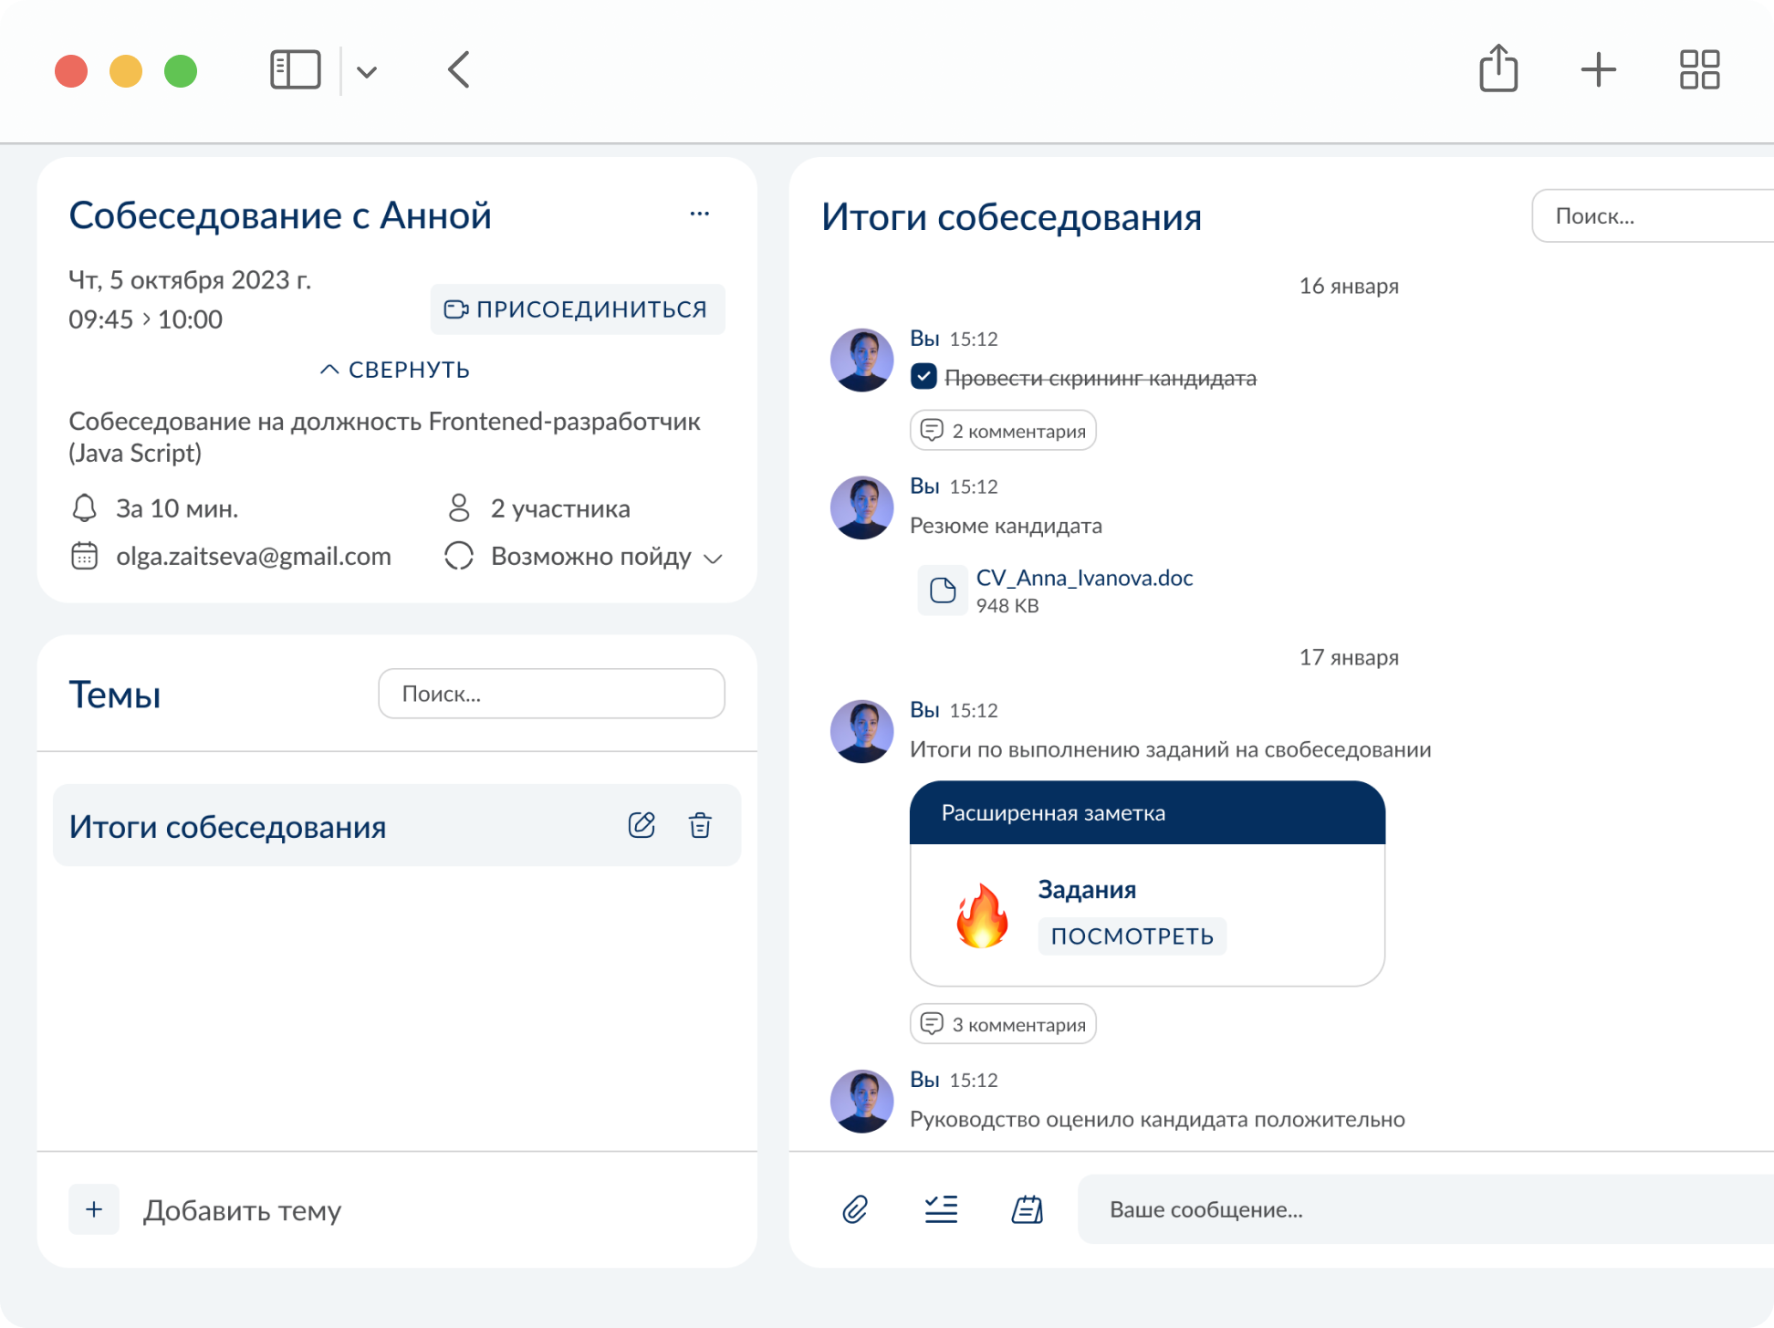1774x1328 pixels.
Task: Click the Расширенная заметка card header
Action: click(1147, 812)
